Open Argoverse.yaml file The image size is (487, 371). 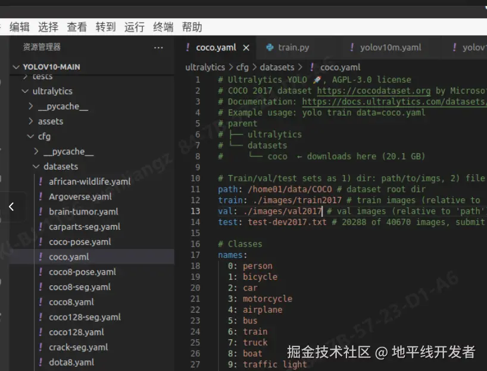80,197
